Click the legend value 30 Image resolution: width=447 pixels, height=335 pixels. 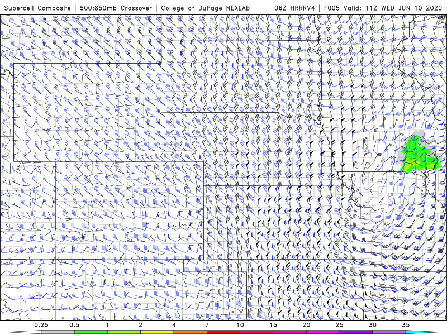click(372, 325)
